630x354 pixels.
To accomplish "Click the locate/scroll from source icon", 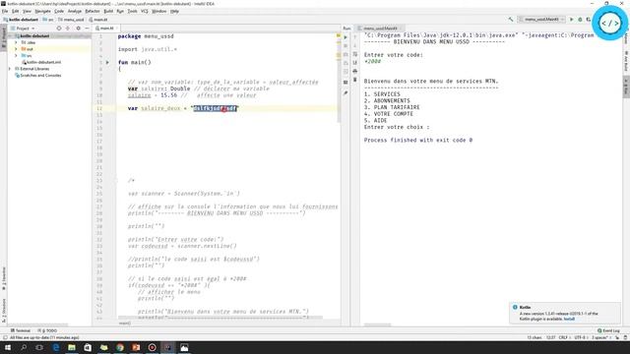I will [x=59, y=29].
